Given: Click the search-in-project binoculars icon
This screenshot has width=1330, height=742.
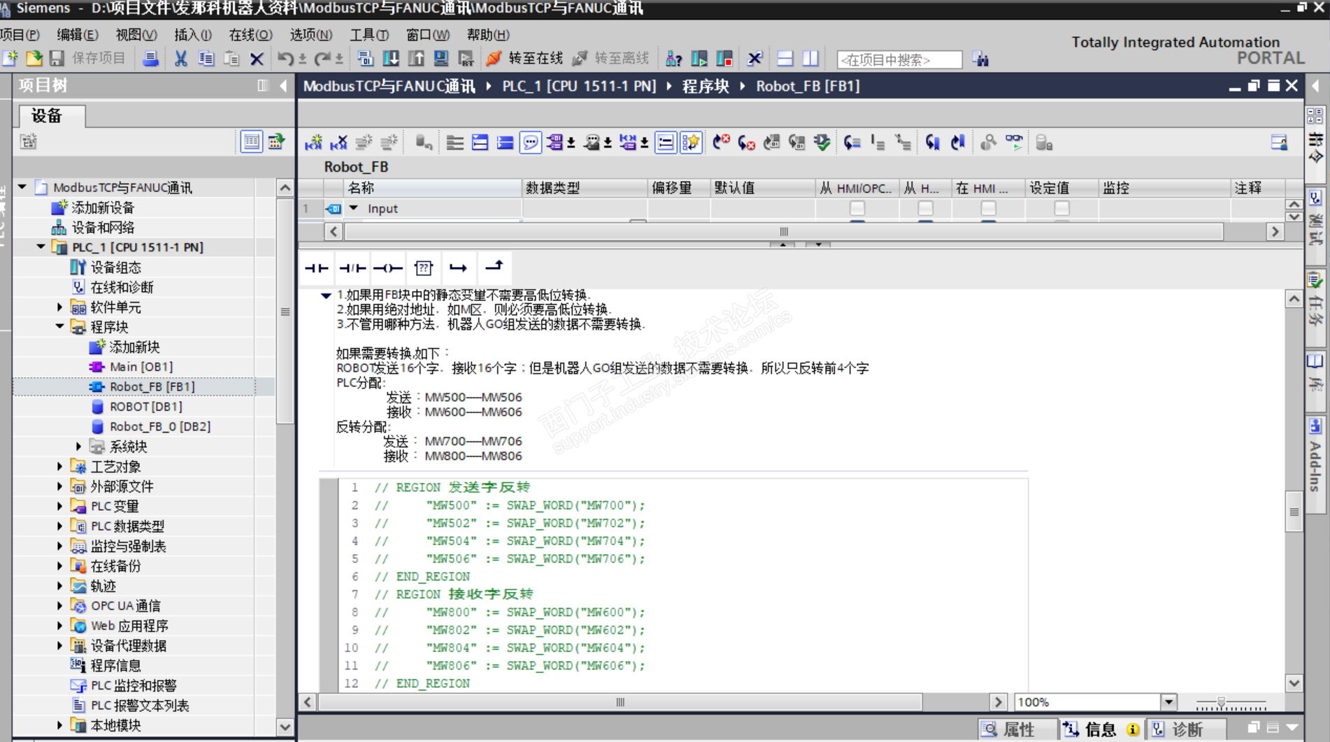Looking at the screenshot, I should point(981,59).
